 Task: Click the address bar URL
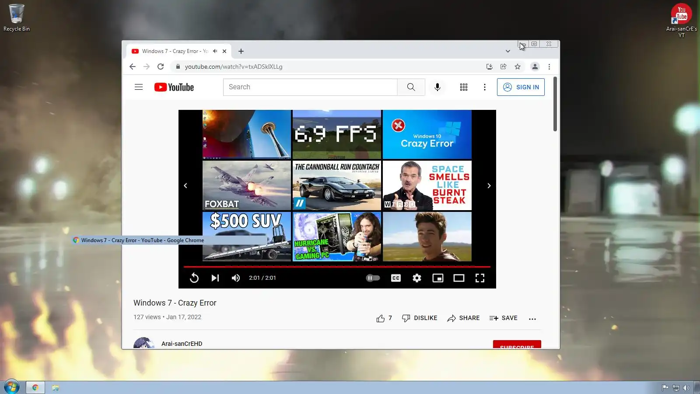point(234,67)
